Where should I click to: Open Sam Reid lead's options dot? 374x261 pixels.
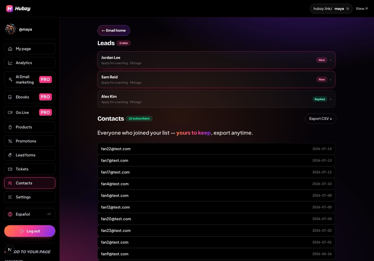[330, 80]
